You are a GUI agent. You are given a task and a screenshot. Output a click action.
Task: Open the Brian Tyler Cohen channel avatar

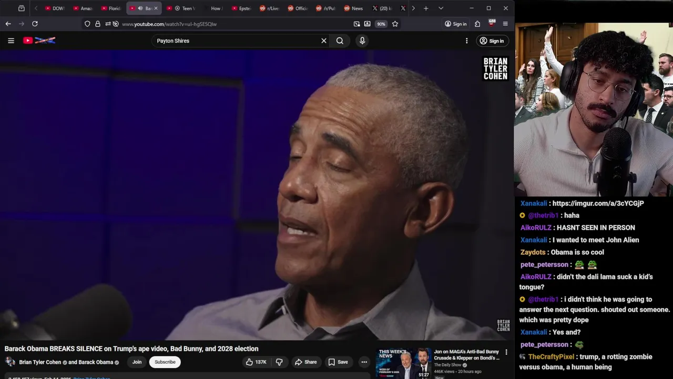(10, 362)
